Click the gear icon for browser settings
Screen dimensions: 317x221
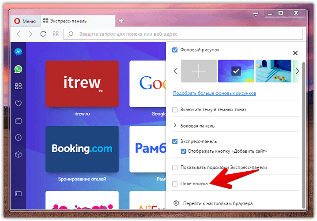[176, 203]
